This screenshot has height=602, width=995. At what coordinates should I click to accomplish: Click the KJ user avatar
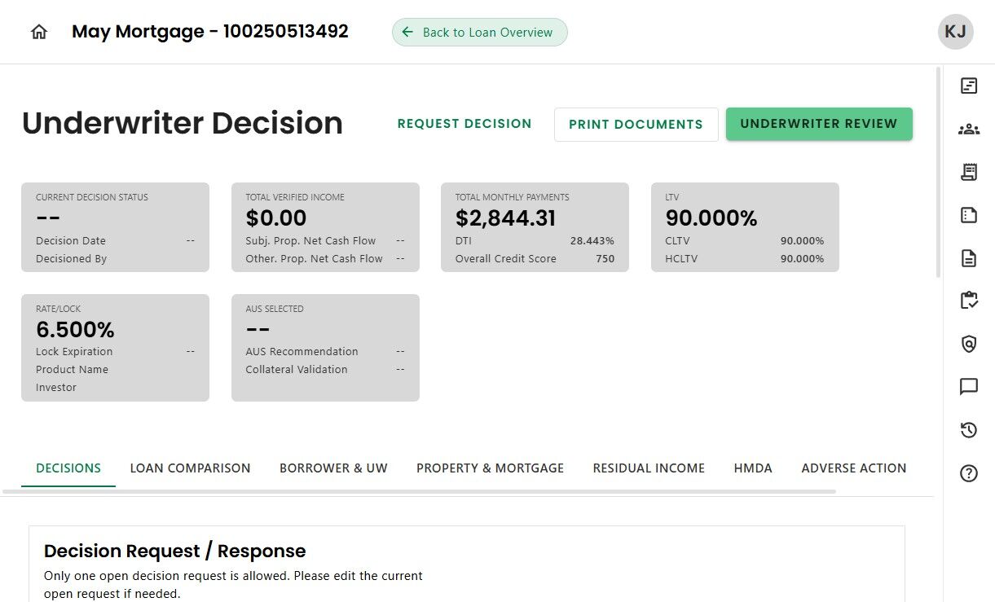pos(955,32)
